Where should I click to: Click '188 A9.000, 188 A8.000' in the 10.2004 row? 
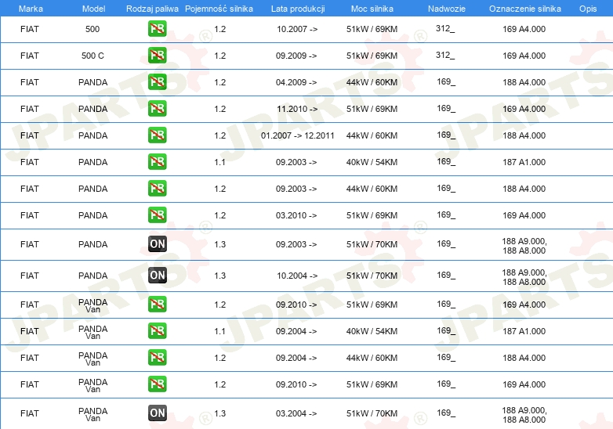[x=524, y=277]
